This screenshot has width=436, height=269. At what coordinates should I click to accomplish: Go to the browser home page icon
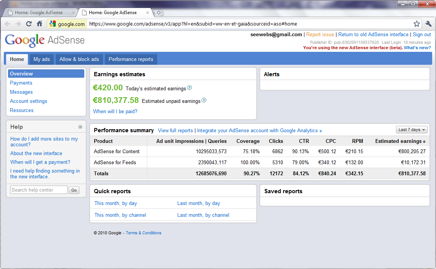40,24
